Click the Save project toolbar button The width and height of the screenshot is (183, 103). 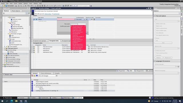coord(10,6)
